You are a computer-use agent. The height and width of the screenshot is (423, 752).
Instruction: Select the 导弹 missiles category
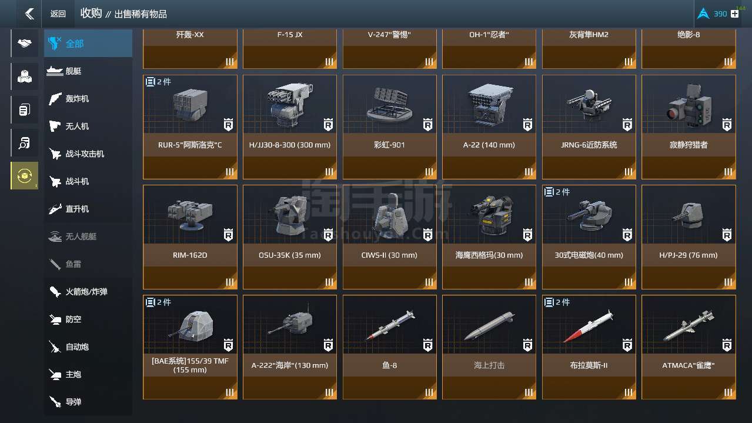click(x=88, y=402)
